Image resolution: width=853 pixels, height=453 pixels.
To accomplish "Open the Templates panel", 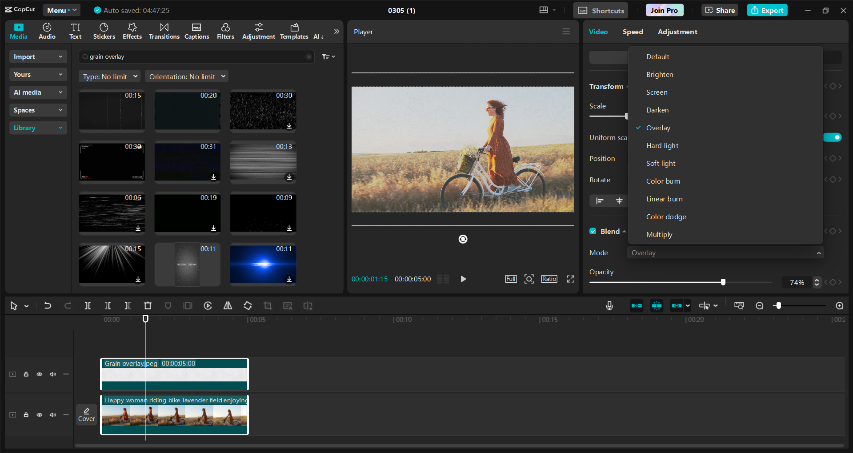I will click(294, 31).
